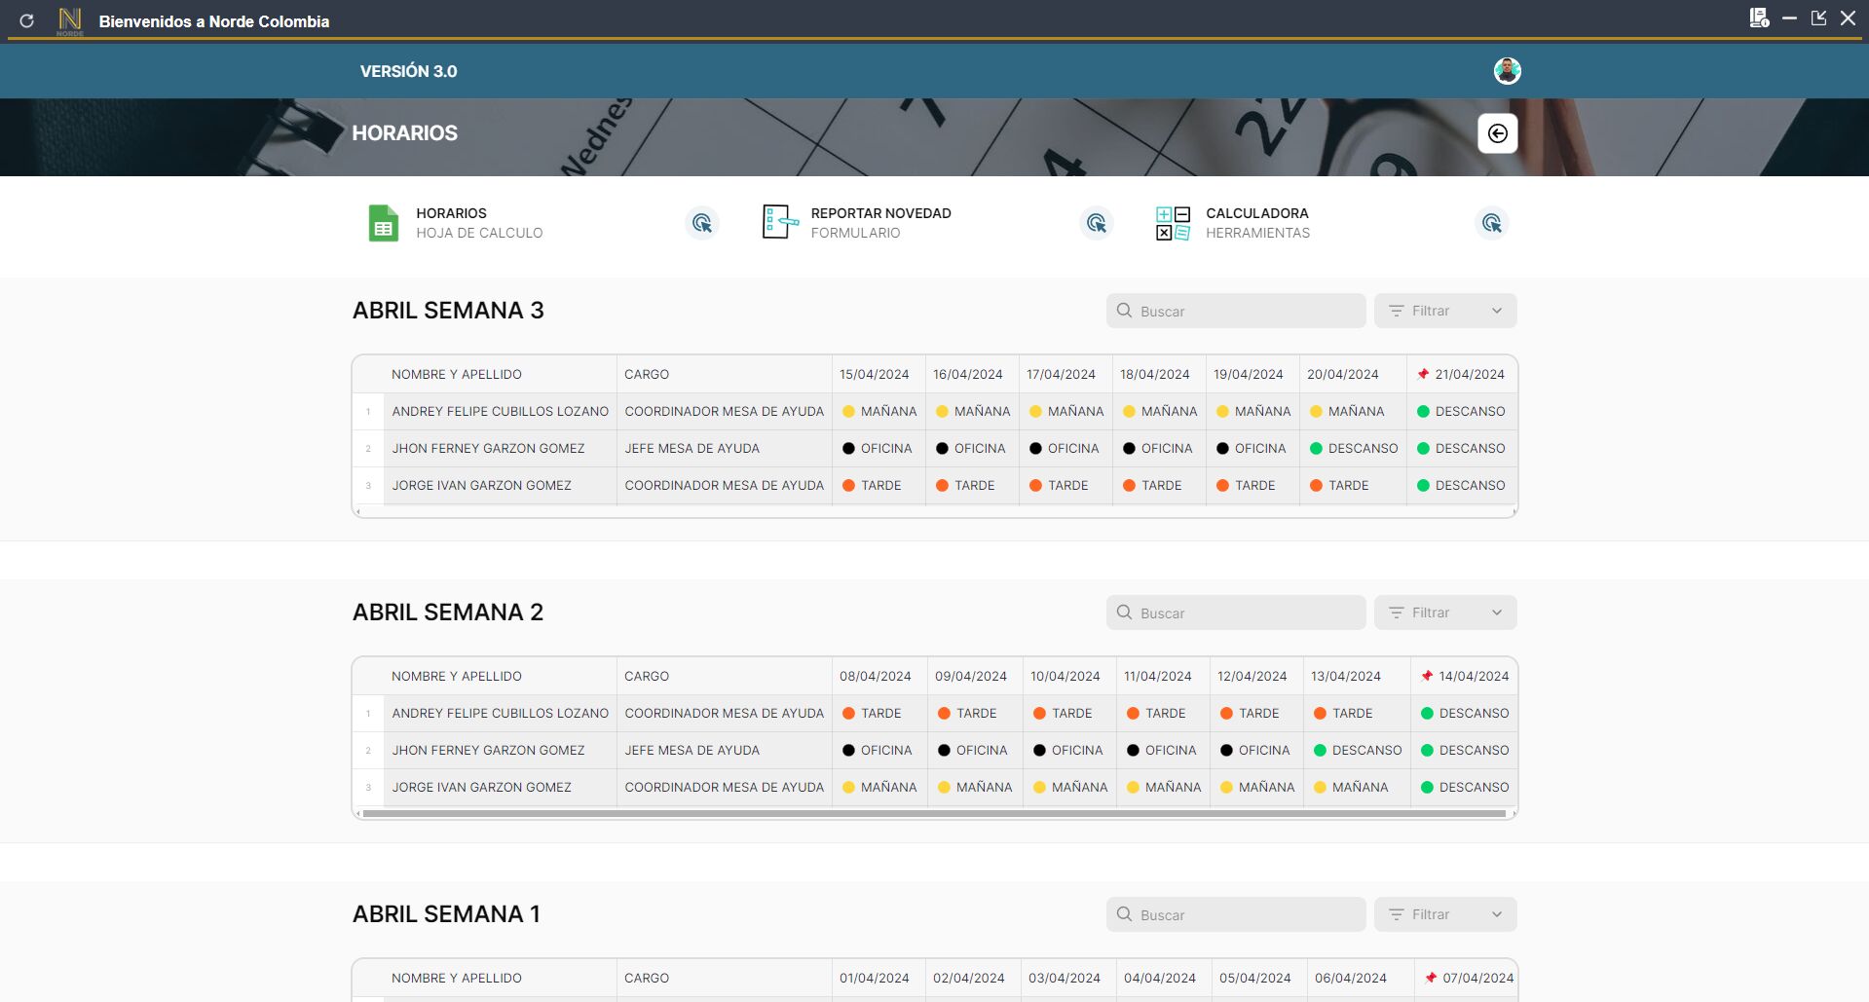The image size is (1869, 1002).
Task: Click the Norde logo icon
Action: coord(70,20)
